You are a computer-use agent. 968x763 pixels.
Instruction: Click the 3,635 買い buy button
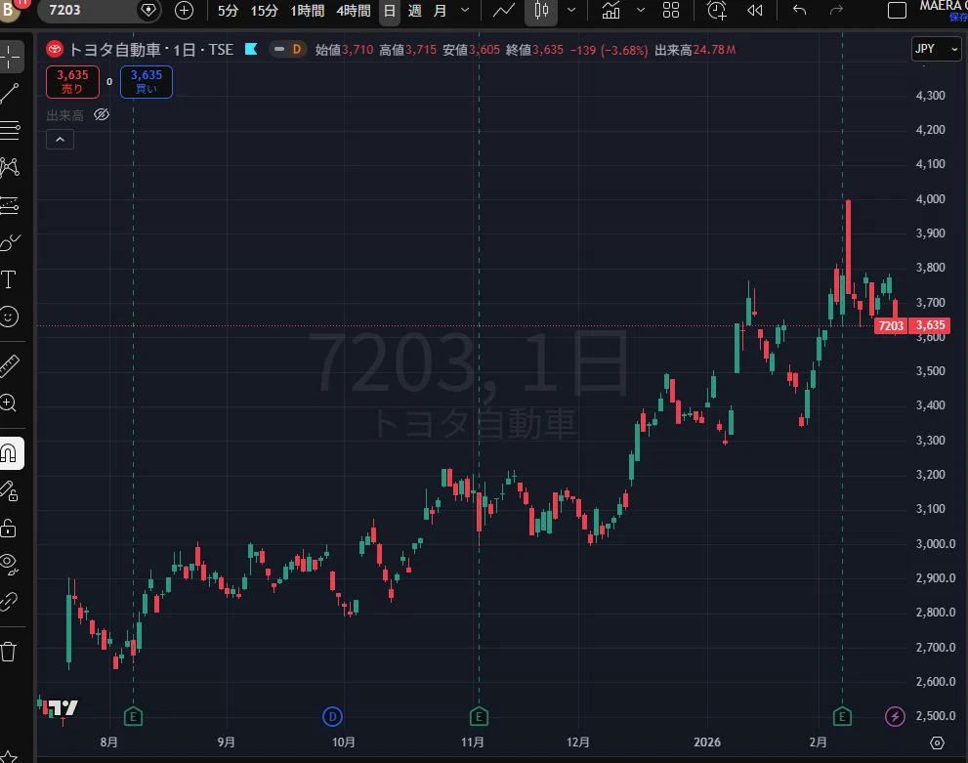147,81
